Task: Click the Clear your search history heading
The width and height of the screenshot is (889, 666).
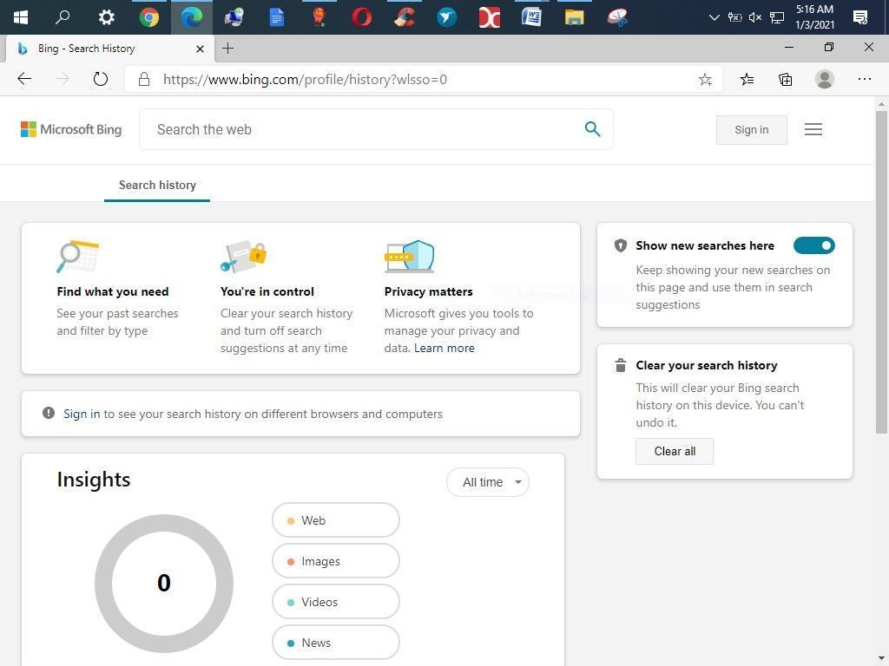Action: (707, 365)
